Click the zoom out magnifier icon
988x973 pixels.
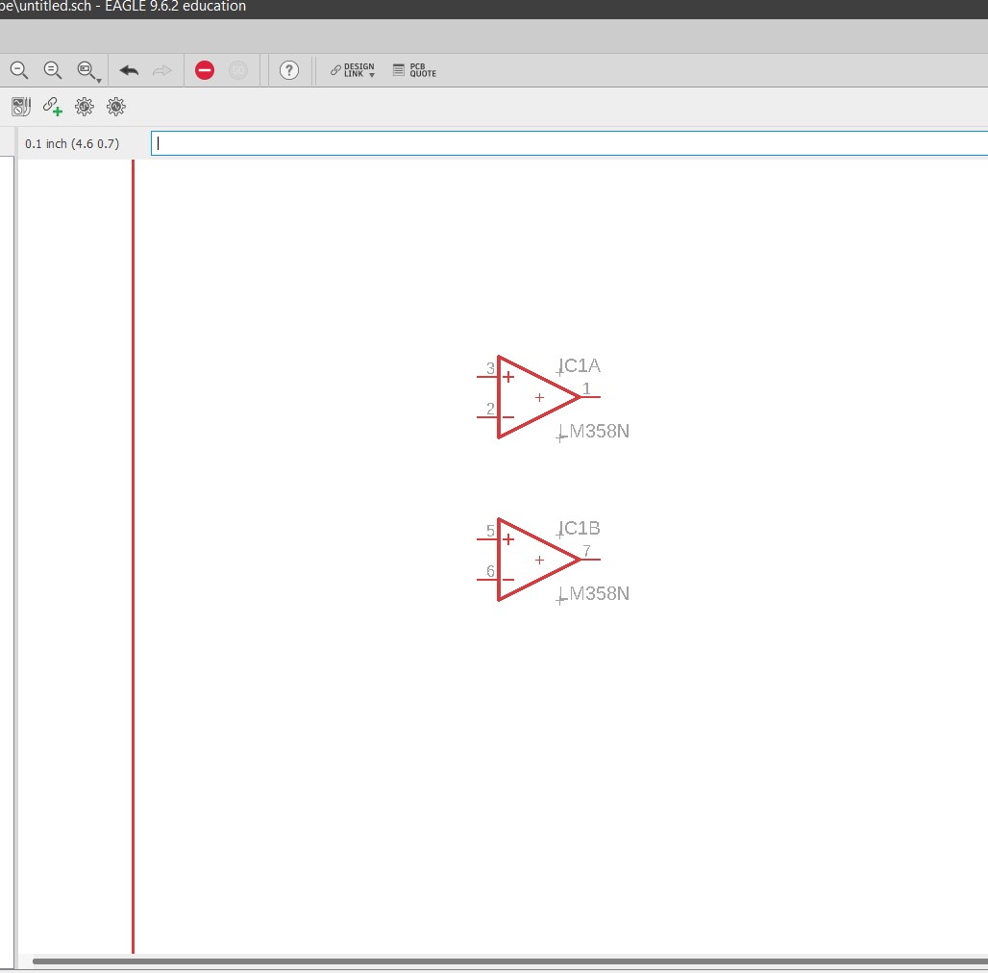tap(19, 70)
